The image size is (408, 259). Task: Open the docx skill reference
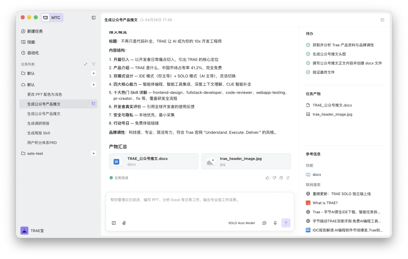pos(314,175)
